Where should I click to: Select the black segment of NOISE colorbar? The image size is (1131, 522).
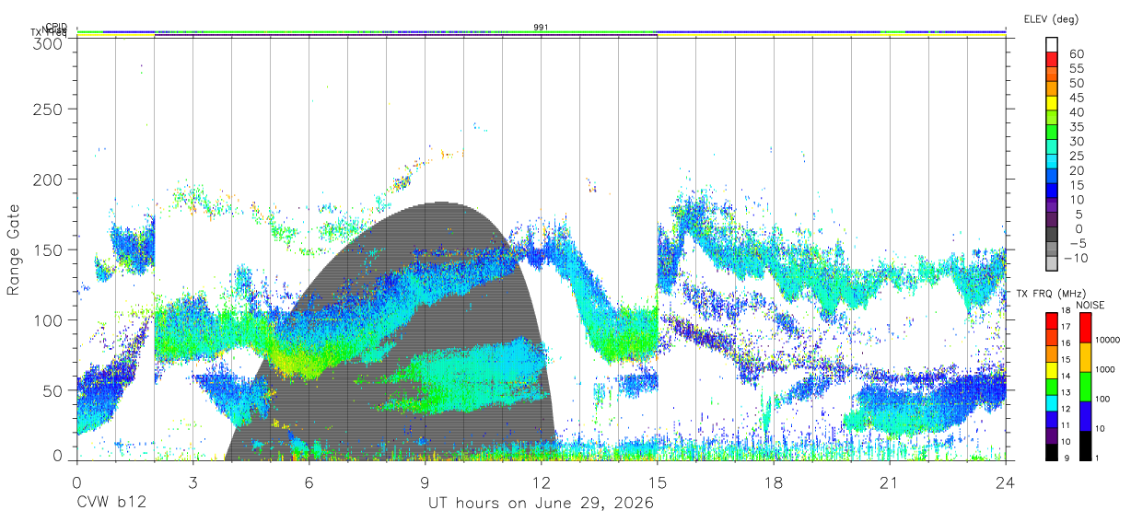[1085, 446]
